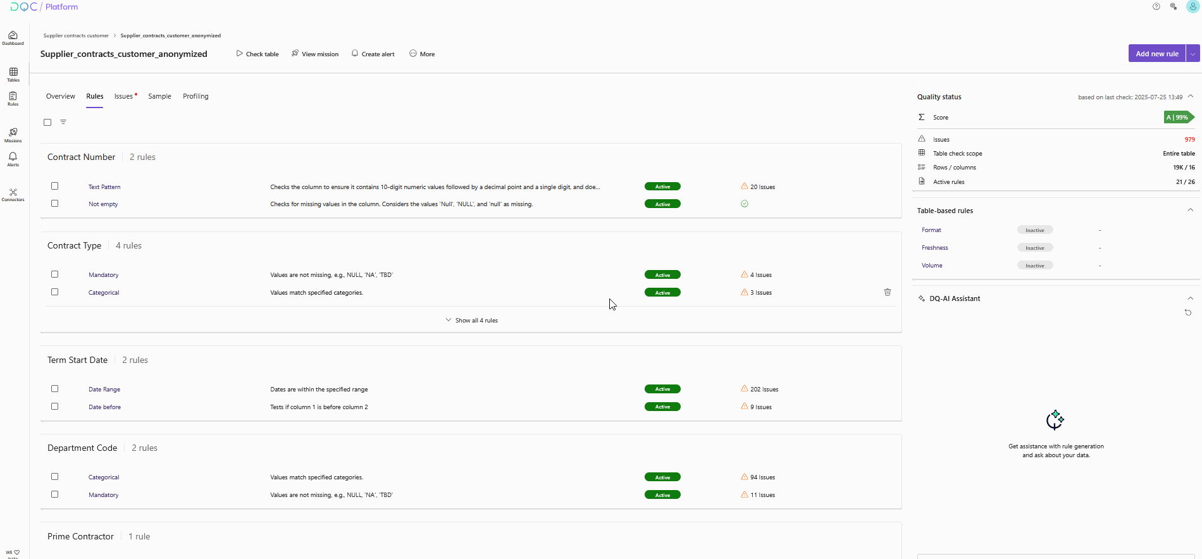
Task: Reset the DQ-AI Assistant conversation
Action: 1188,312
